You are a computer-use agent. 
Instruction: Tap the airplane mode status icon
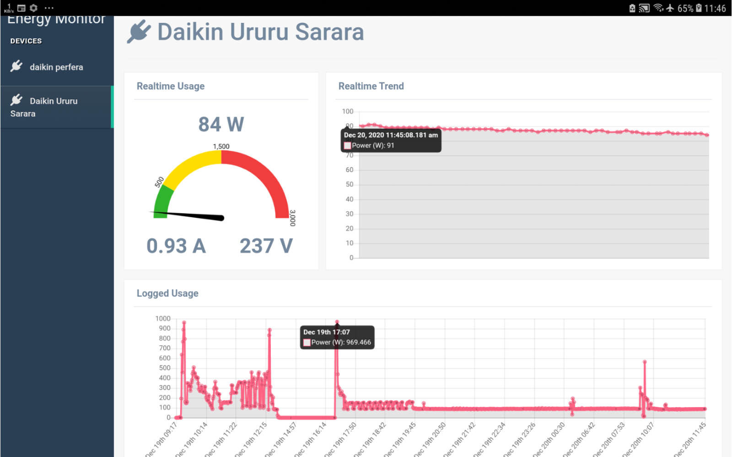click(670, 8)
